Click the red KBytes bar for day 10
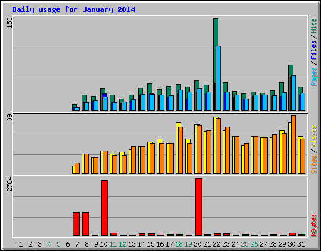The image size is (321, 251). [x=104, y=208]
